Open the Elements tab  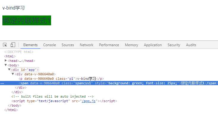[x=31, y=45]
